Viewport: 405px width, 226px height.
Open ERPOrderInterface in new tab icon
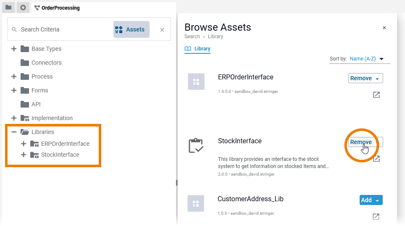coord(376,95)
